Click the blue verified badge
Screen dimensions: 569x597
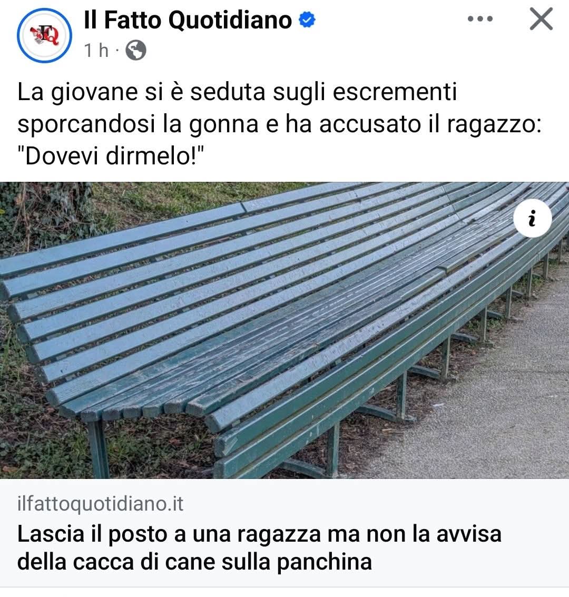(307, 20)
